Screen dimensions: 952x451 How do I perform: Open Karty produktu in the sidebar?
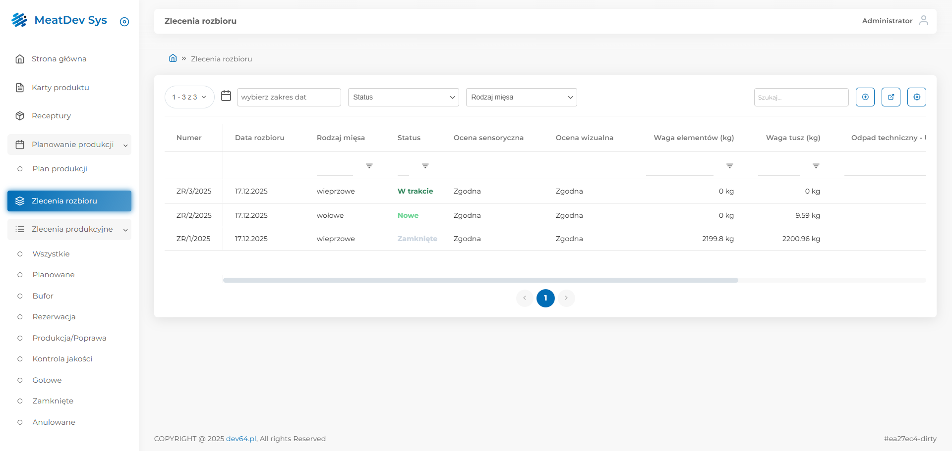point(60,88)
